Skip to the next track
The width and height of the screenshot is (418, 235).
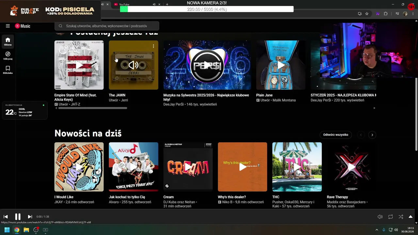pos(30,217)
